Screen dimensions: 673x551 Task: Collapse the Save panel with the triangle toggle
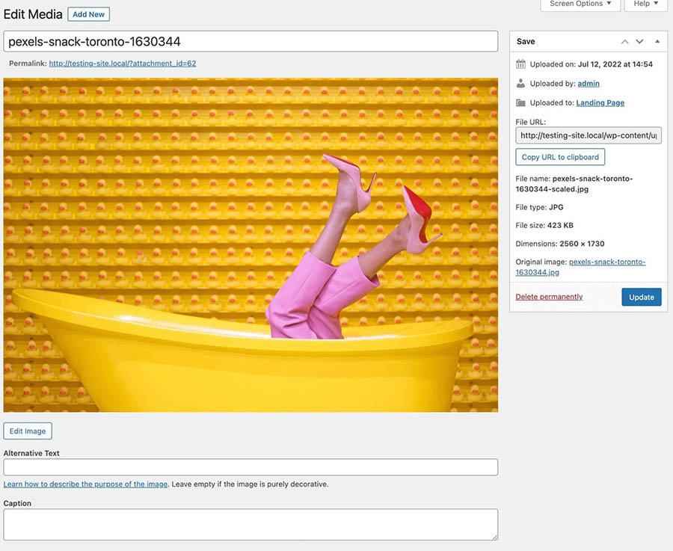(657, 42)
